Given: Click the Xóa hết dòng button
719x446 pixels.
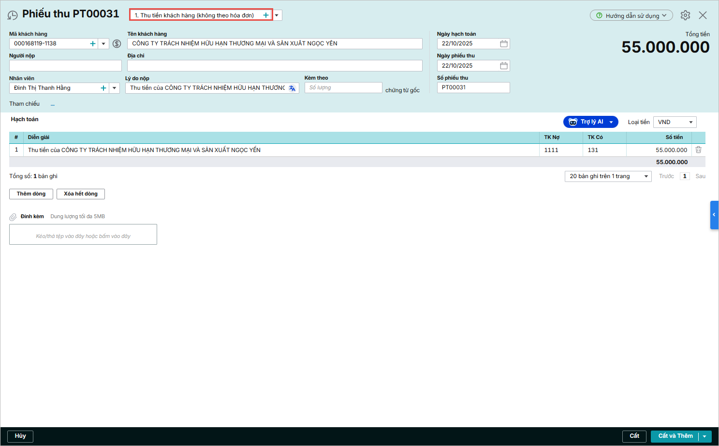Looking at the screenshot, I should (x=81, y=194).
